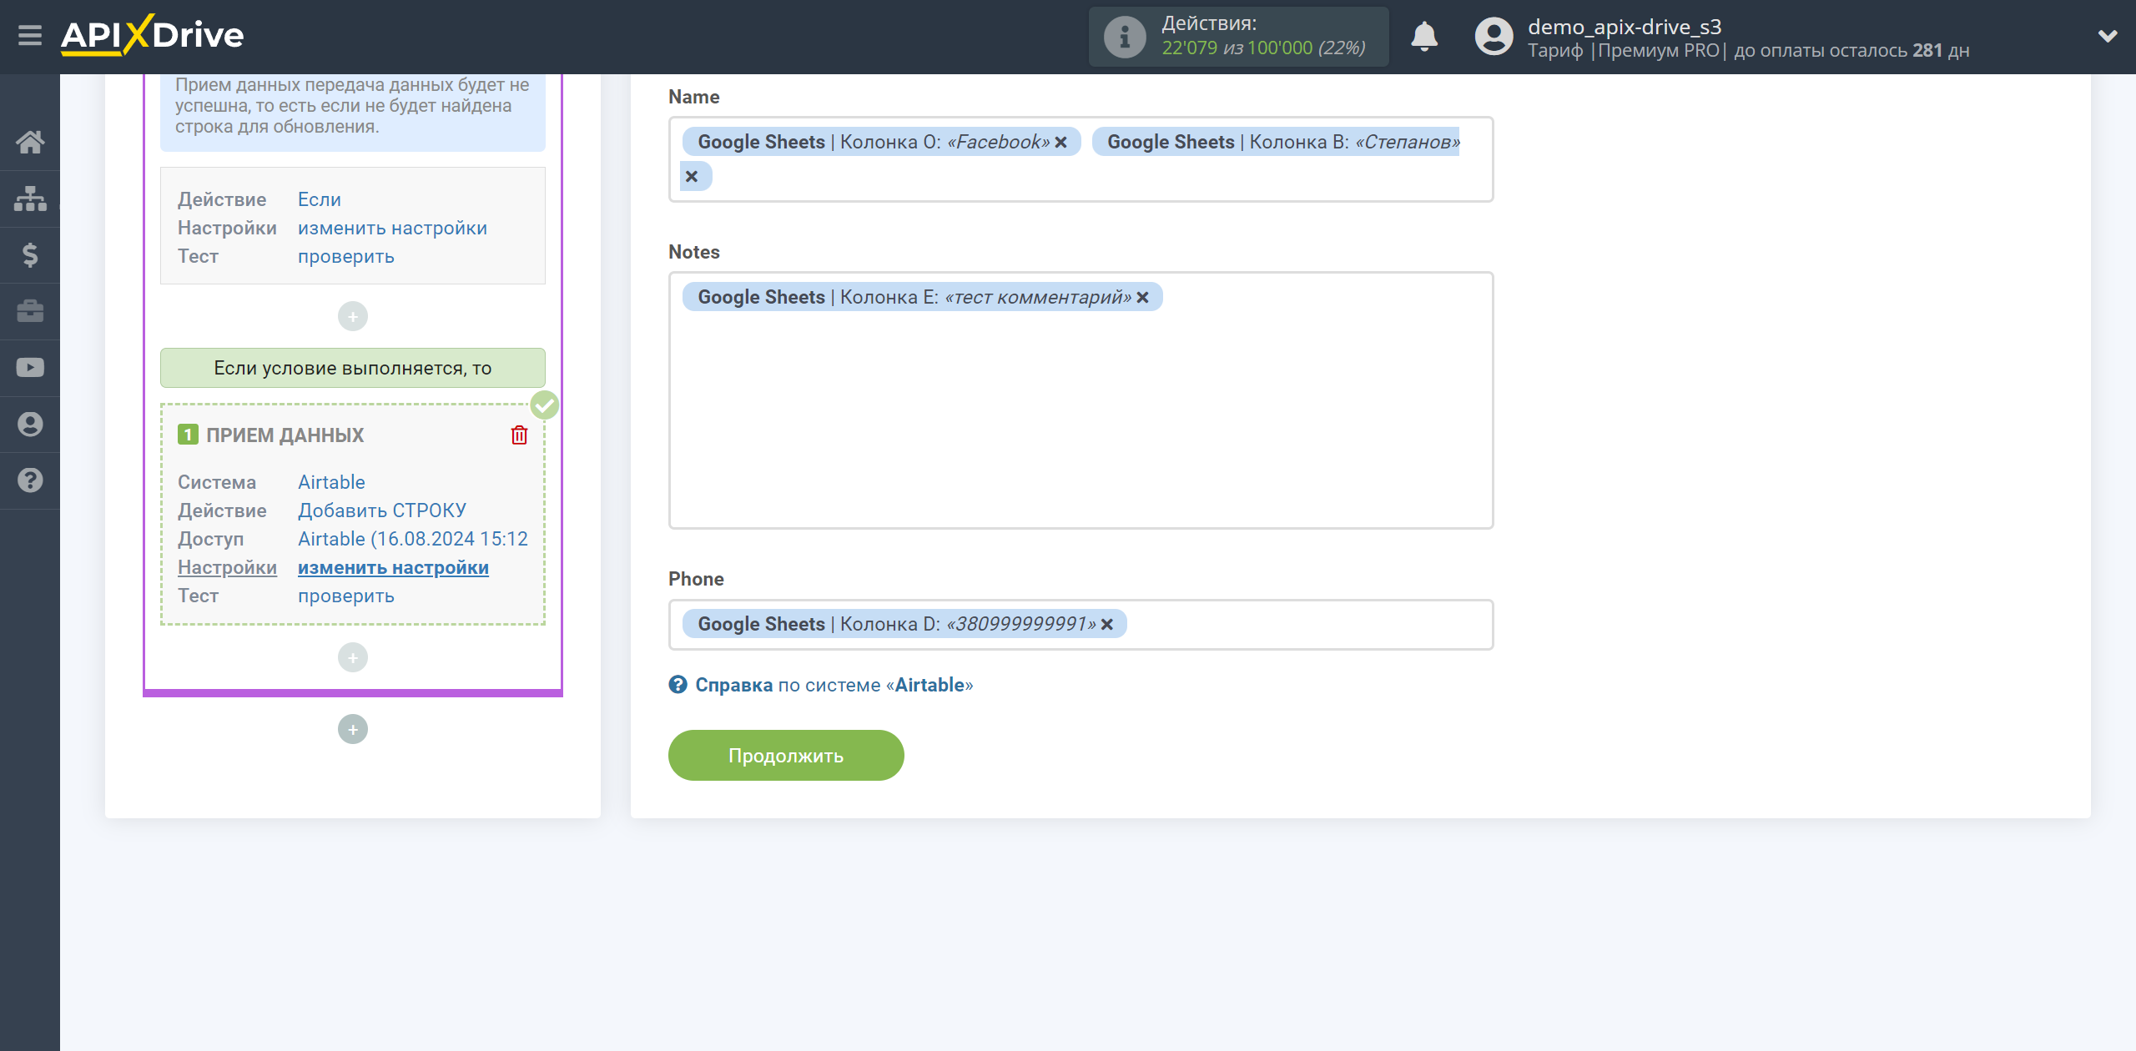Remove the Степанов tag from Name
This screenshot has width=2136, height=1051.
point(692,177)
